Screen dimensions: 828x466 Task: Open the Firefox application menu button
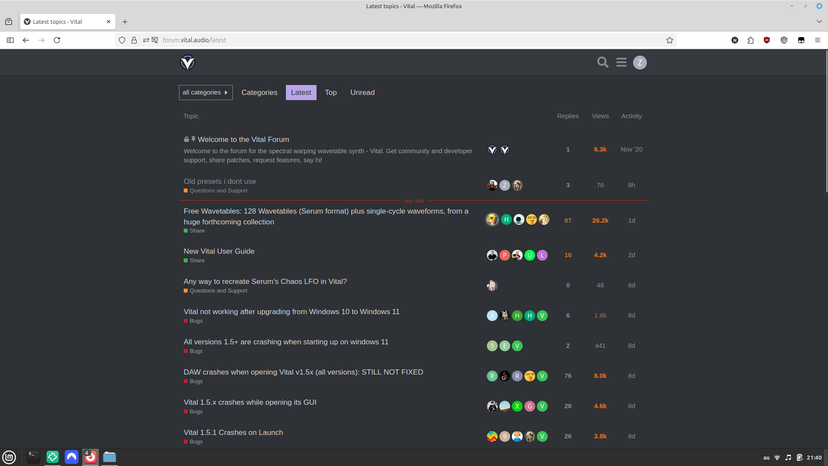[817, 40]
